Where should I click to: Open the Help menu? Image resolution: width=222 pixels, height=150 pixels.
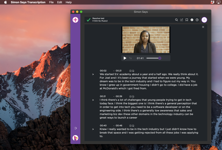[69, 2]
